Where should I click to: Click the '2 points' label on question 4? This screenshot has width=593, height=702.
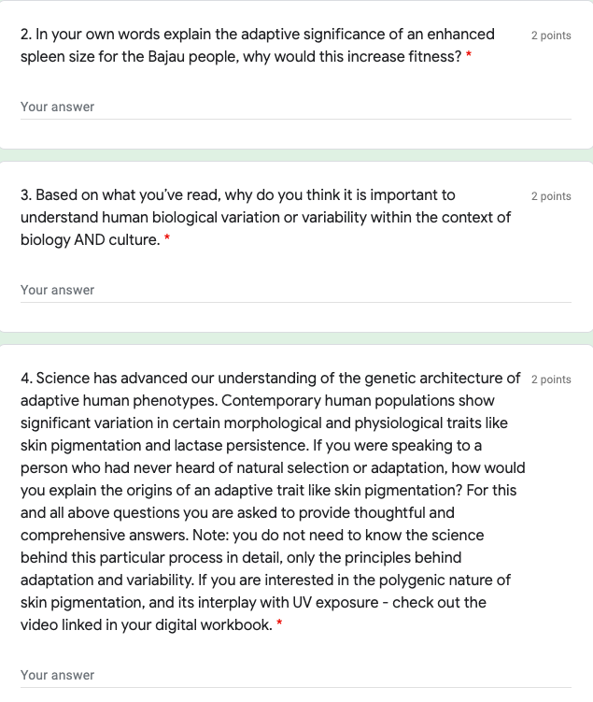[x=551, y=380]
